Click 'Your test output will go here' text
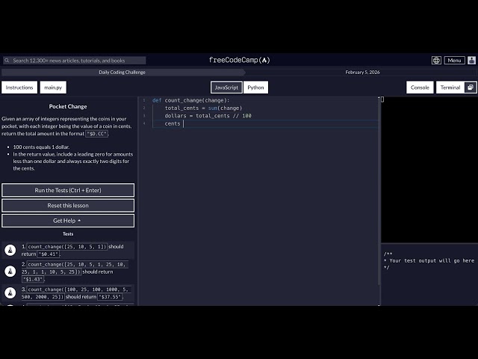The height and width of the screenshot is (359, 478). click(432, 261)
